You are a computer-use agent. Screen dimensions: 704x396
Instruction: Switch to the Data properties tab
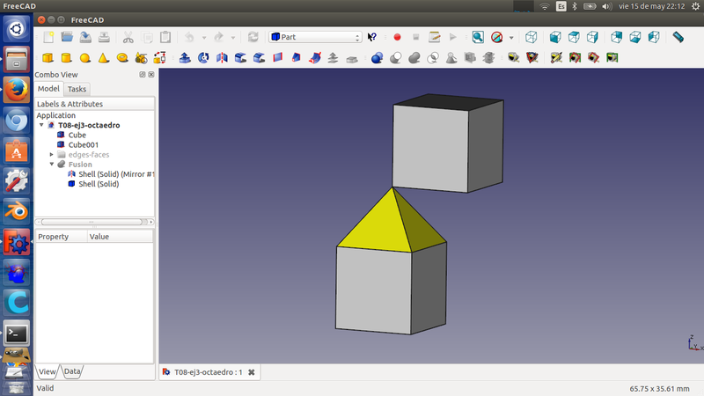pyautogui.click(x=72, y=371)
